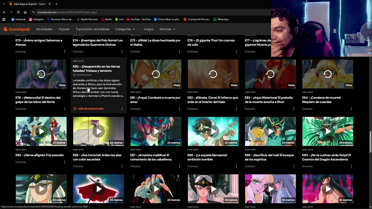
Task: Click the vertical page scrollbar thumb
Action: point(370,141)
